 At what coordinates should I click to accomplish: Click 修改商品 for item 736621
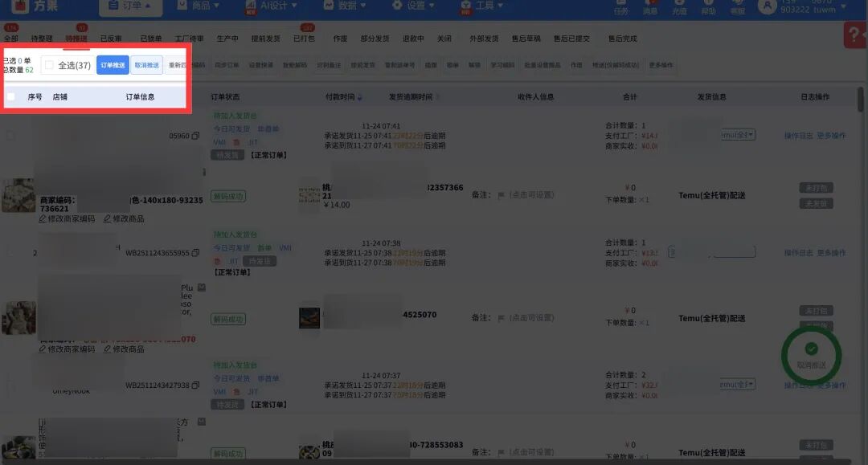[124, 219]
